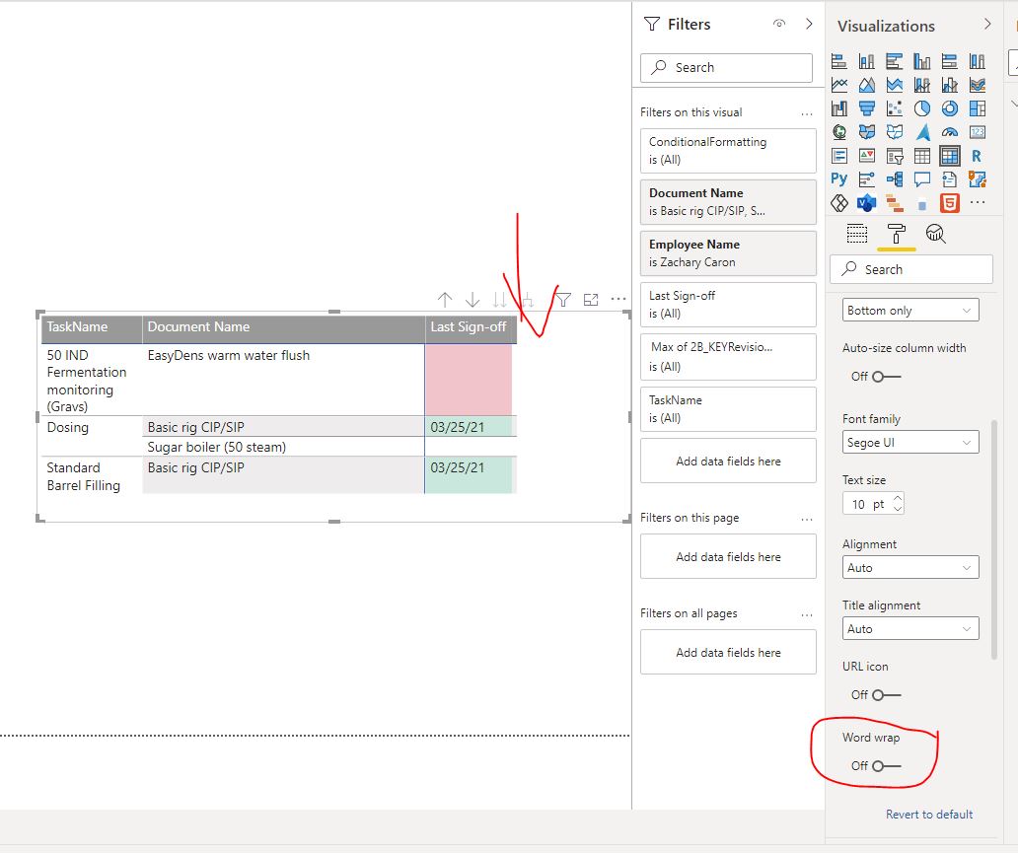The height and width of the screenshot is (853, 1018).
Task: Collapse the Filters pane chevron
Action: (x=809, y=24)
